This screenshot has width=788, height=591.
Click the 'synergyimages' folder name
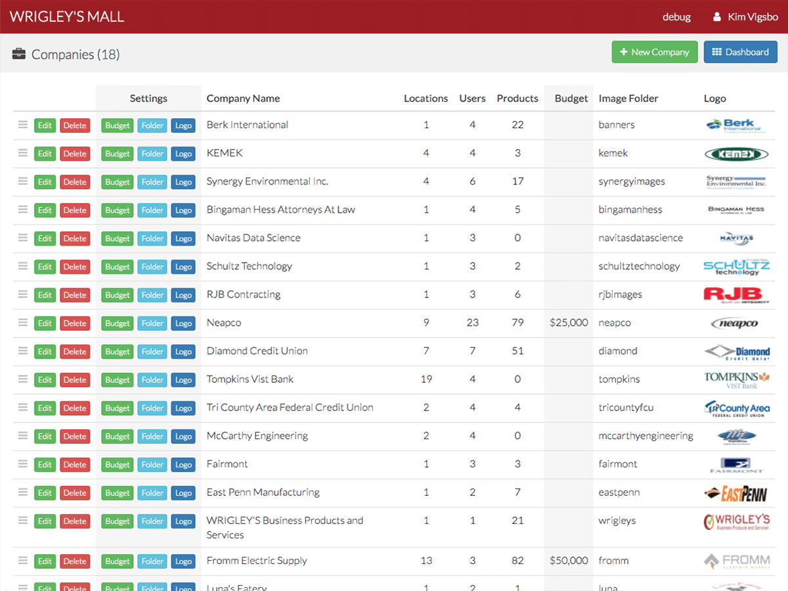(632, 181)
